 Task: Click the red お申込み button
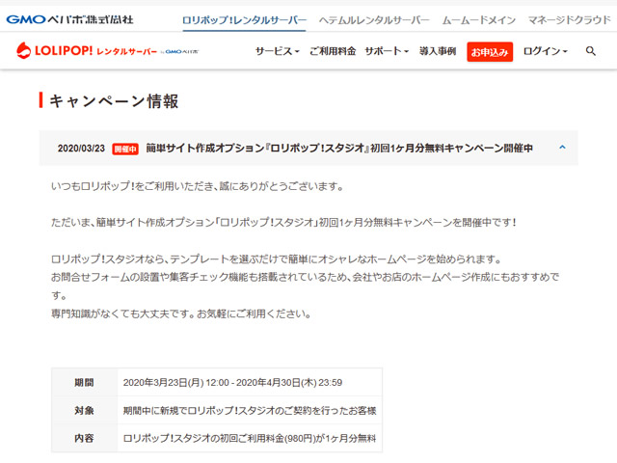click(490, 51)
